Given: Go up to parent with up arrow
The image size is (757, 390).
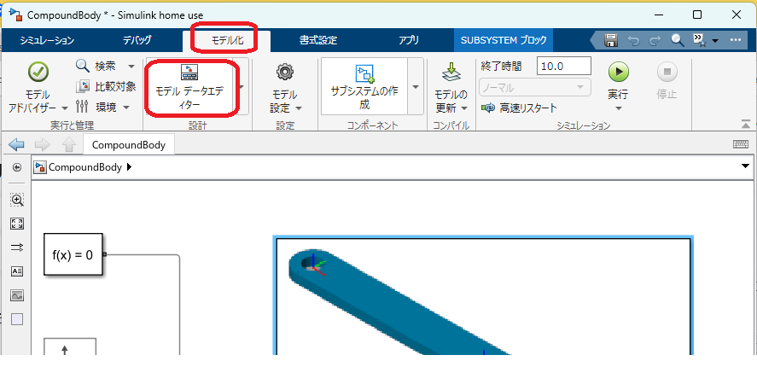Looking at the screenshot, I should click(69, 144).
